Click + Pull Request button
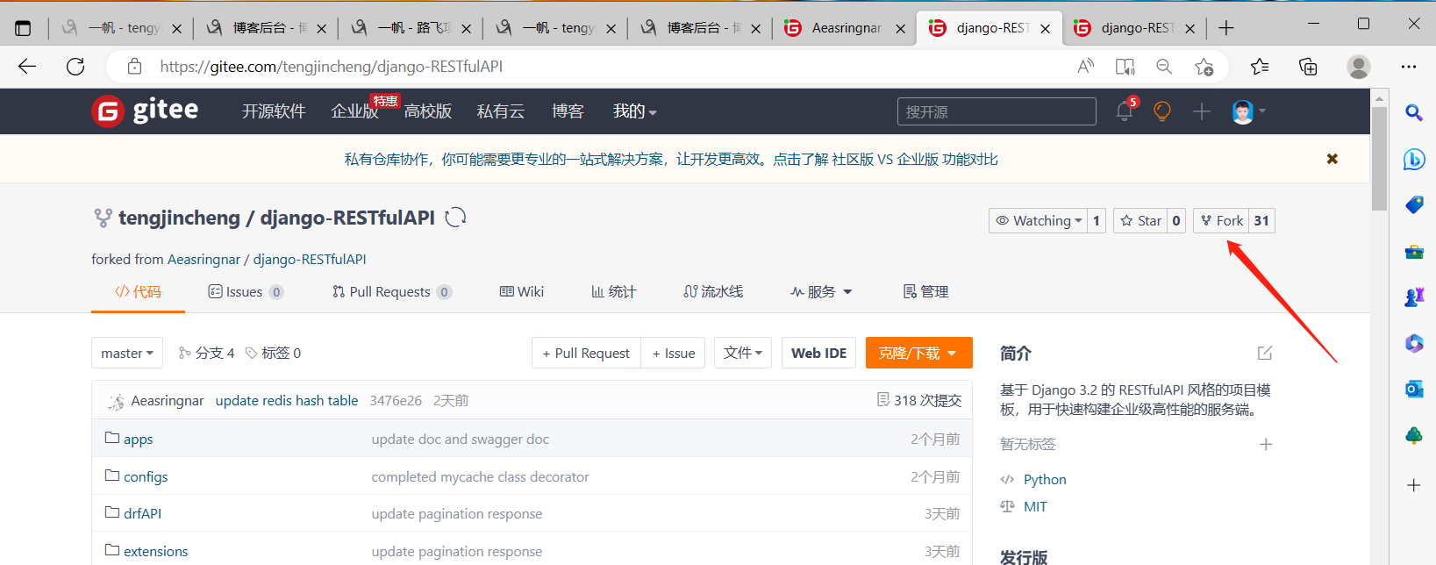This screenshot has height=565, width=1436. (x=586, y=353)
